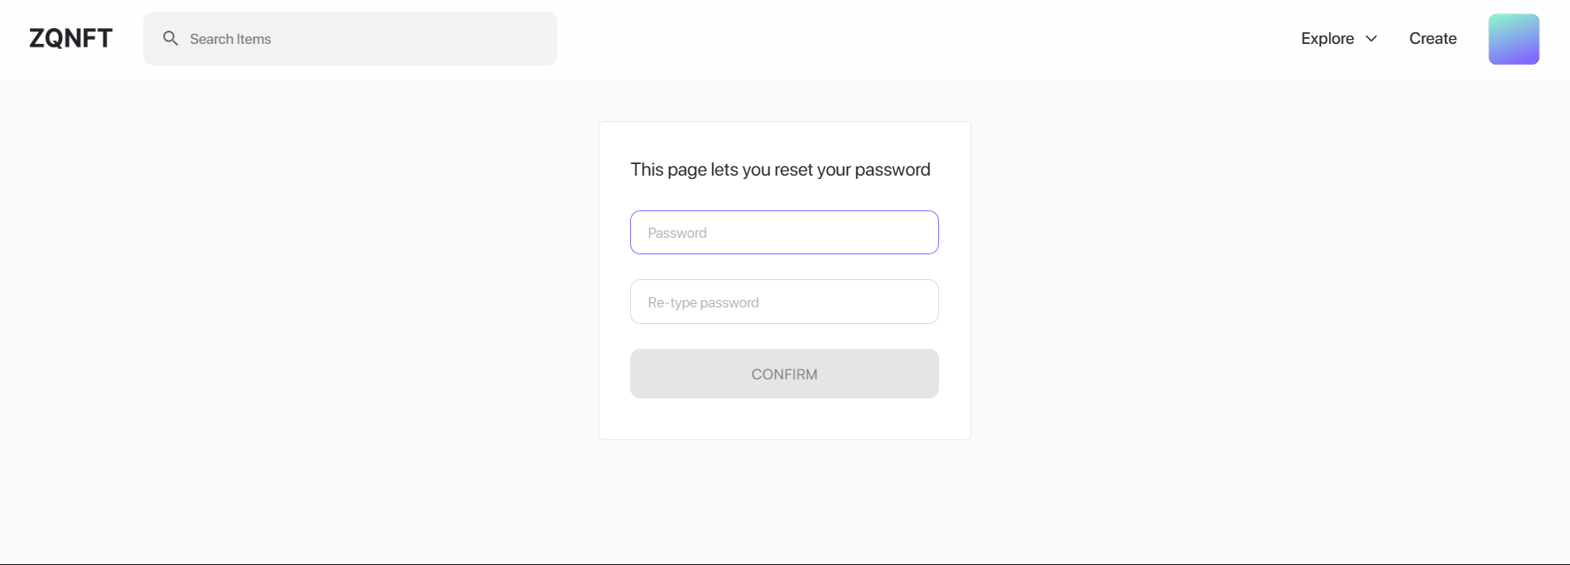Open account menu from the teal-purple square

[1514, 39]
